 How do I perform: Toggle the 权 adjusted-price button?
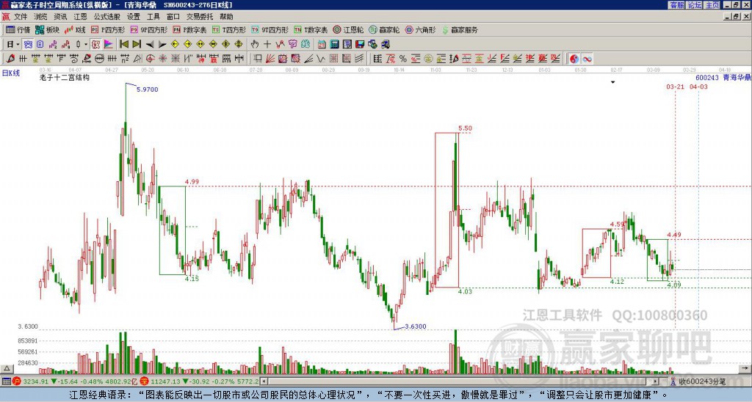click(95, 44)
